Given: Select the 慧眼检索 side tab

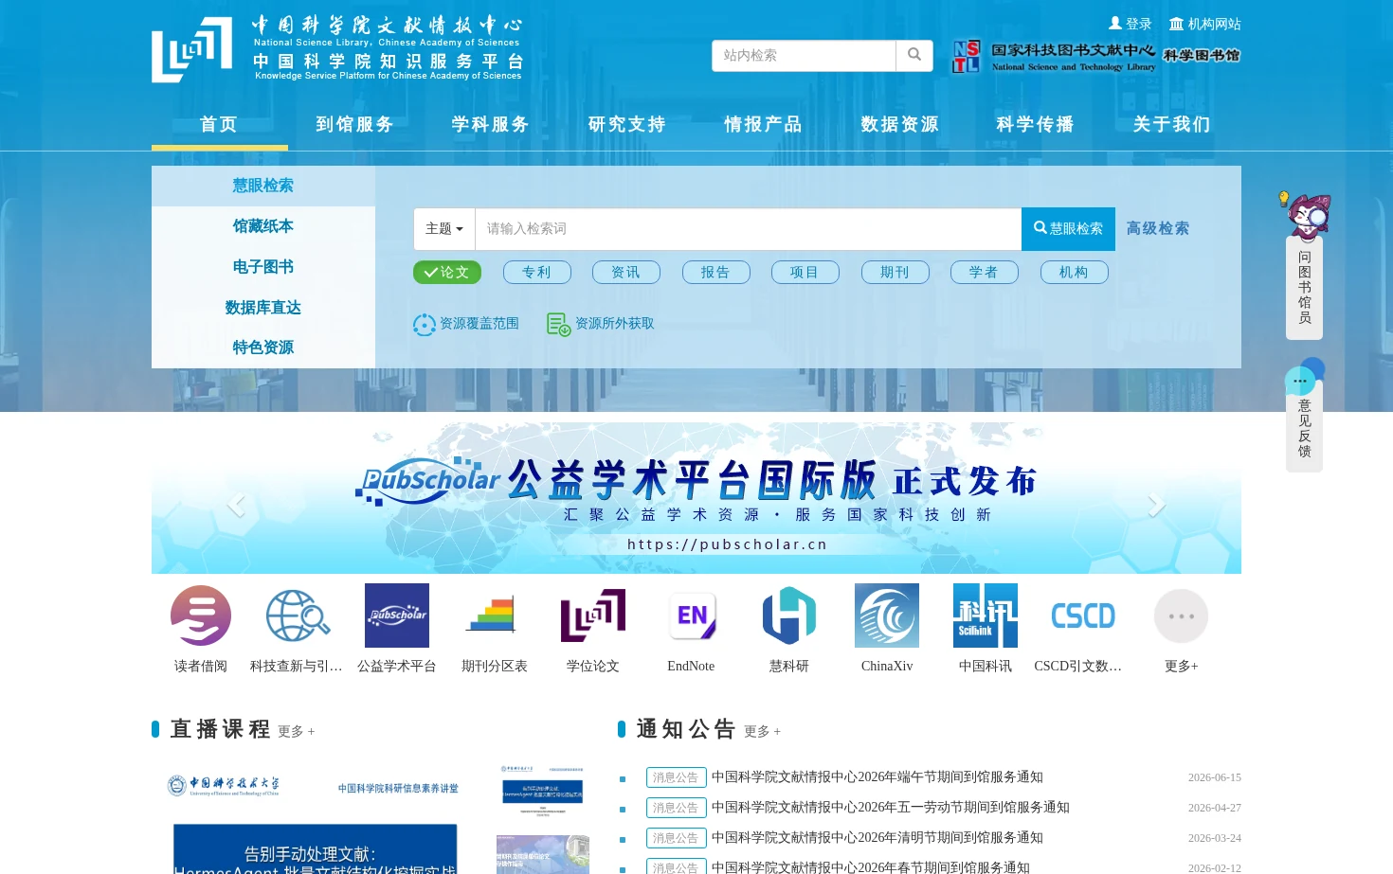Looking at the screenshot, I should 263,186.
